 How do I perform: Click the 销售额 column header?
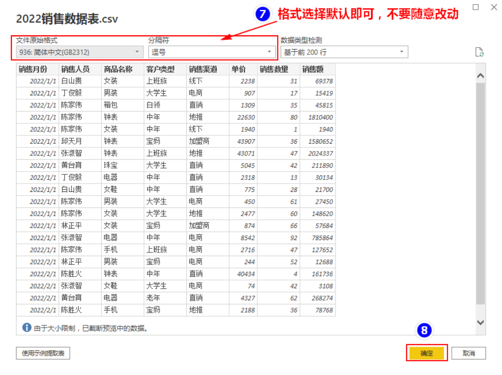click(317, 69)
